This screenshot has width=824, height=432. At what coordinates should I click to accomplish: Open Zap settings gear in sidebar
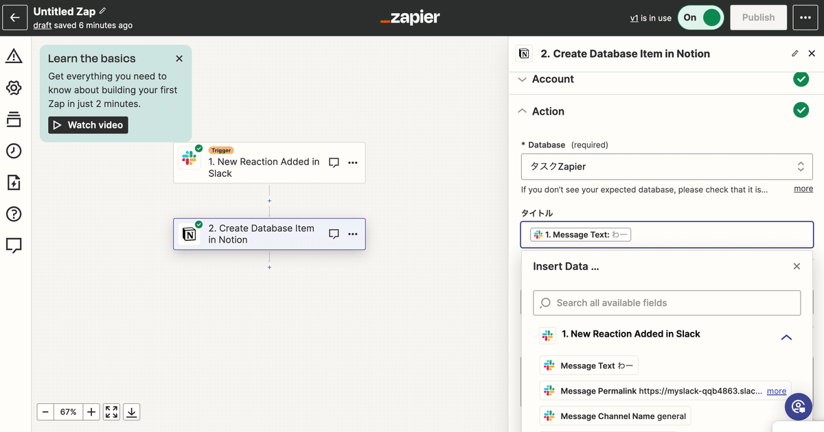(x=14, y=88)
